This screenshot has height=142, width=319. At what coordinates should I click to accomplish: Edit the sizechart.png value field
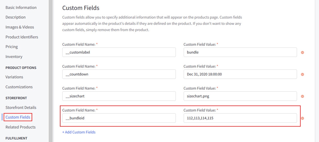[240, 96]
